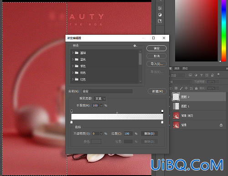
Task: Click the 确定 button
Action: click(x=156, y=48)
